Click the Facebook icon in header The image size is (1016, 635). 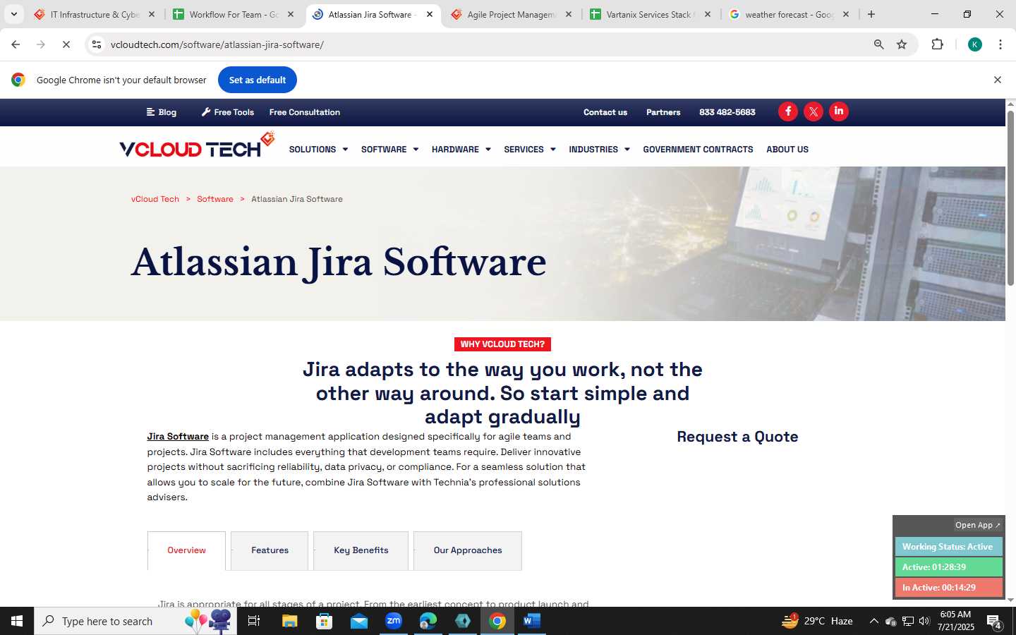tap(788, 111)
